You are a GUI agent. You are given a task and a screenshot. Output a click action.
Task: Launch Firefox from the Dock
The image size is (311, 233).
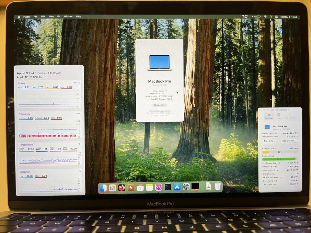pos(121,187)
